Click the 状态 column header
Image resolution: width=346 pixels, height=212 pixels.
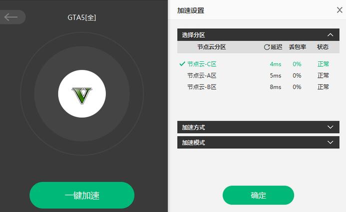tap(323, 47)
